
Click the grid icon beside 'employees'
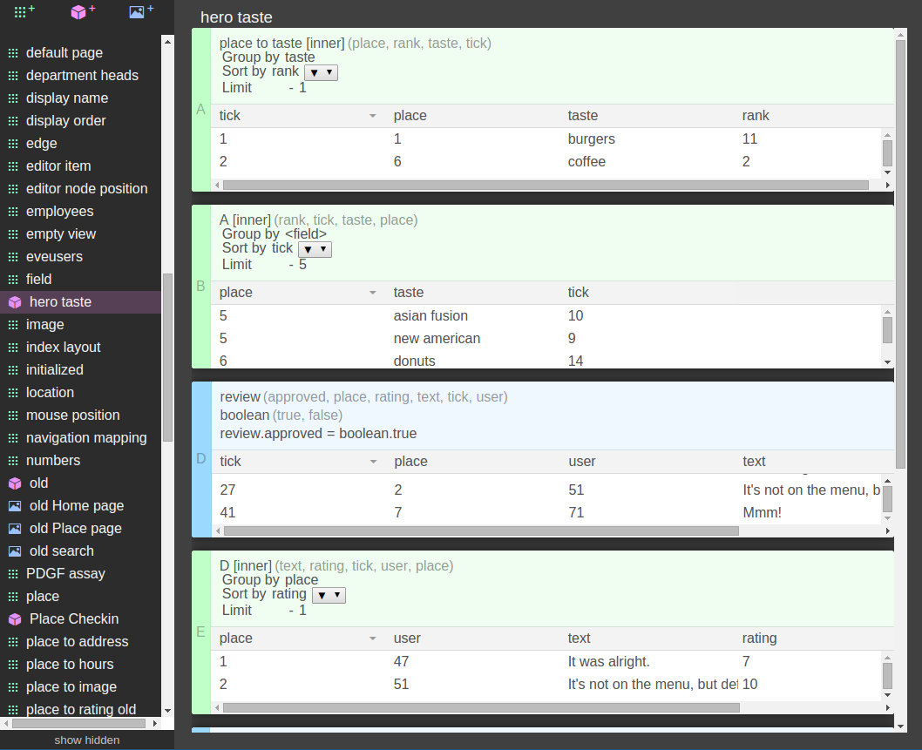point(13,212)
